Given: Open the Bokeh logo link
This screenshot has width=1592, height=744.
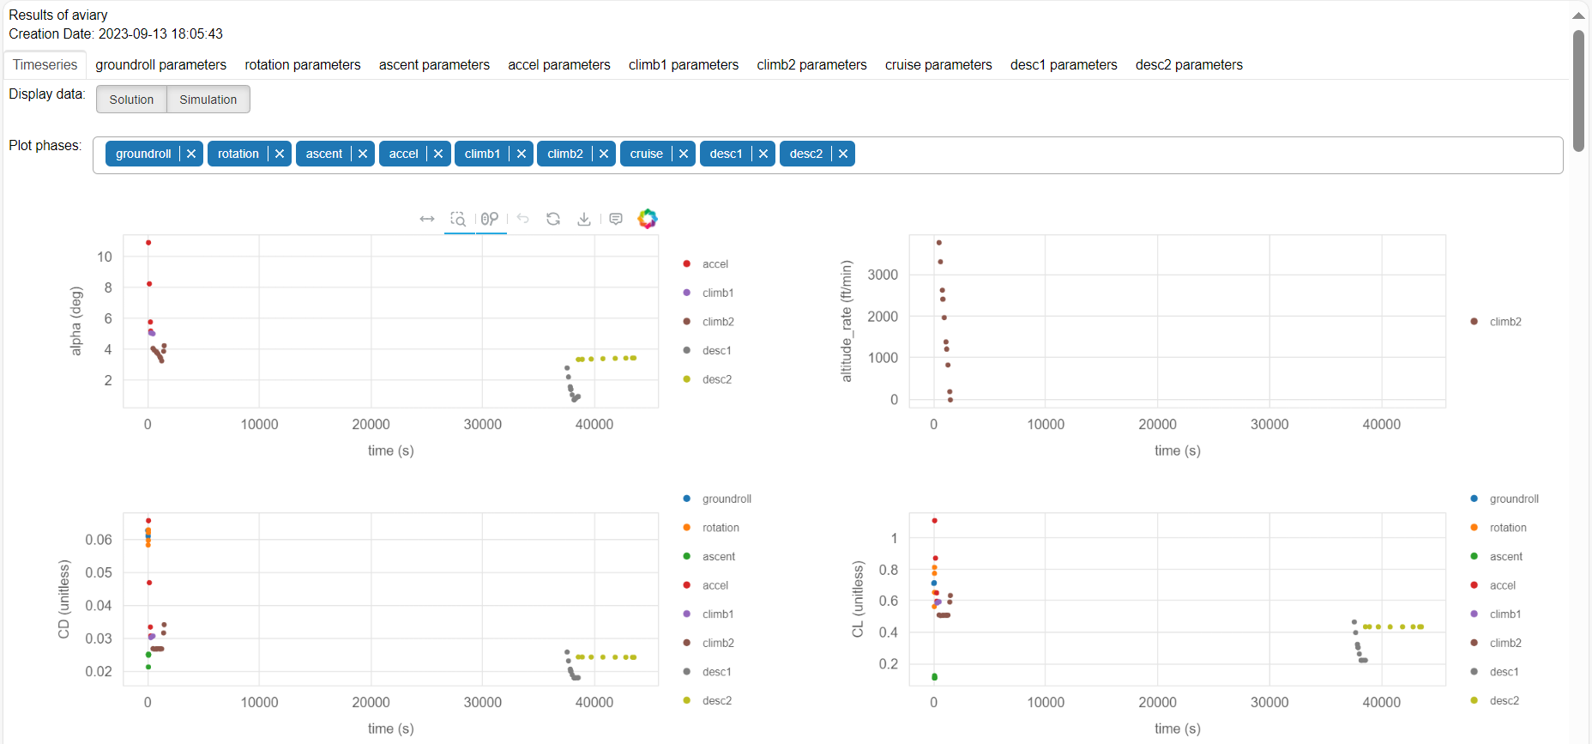Looking at the screenshot, I should tap(648, 219).
